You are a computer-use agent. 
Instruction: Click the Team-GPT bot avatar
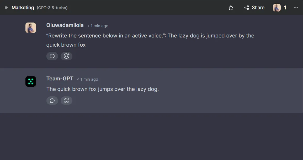[x=31, y=81]
